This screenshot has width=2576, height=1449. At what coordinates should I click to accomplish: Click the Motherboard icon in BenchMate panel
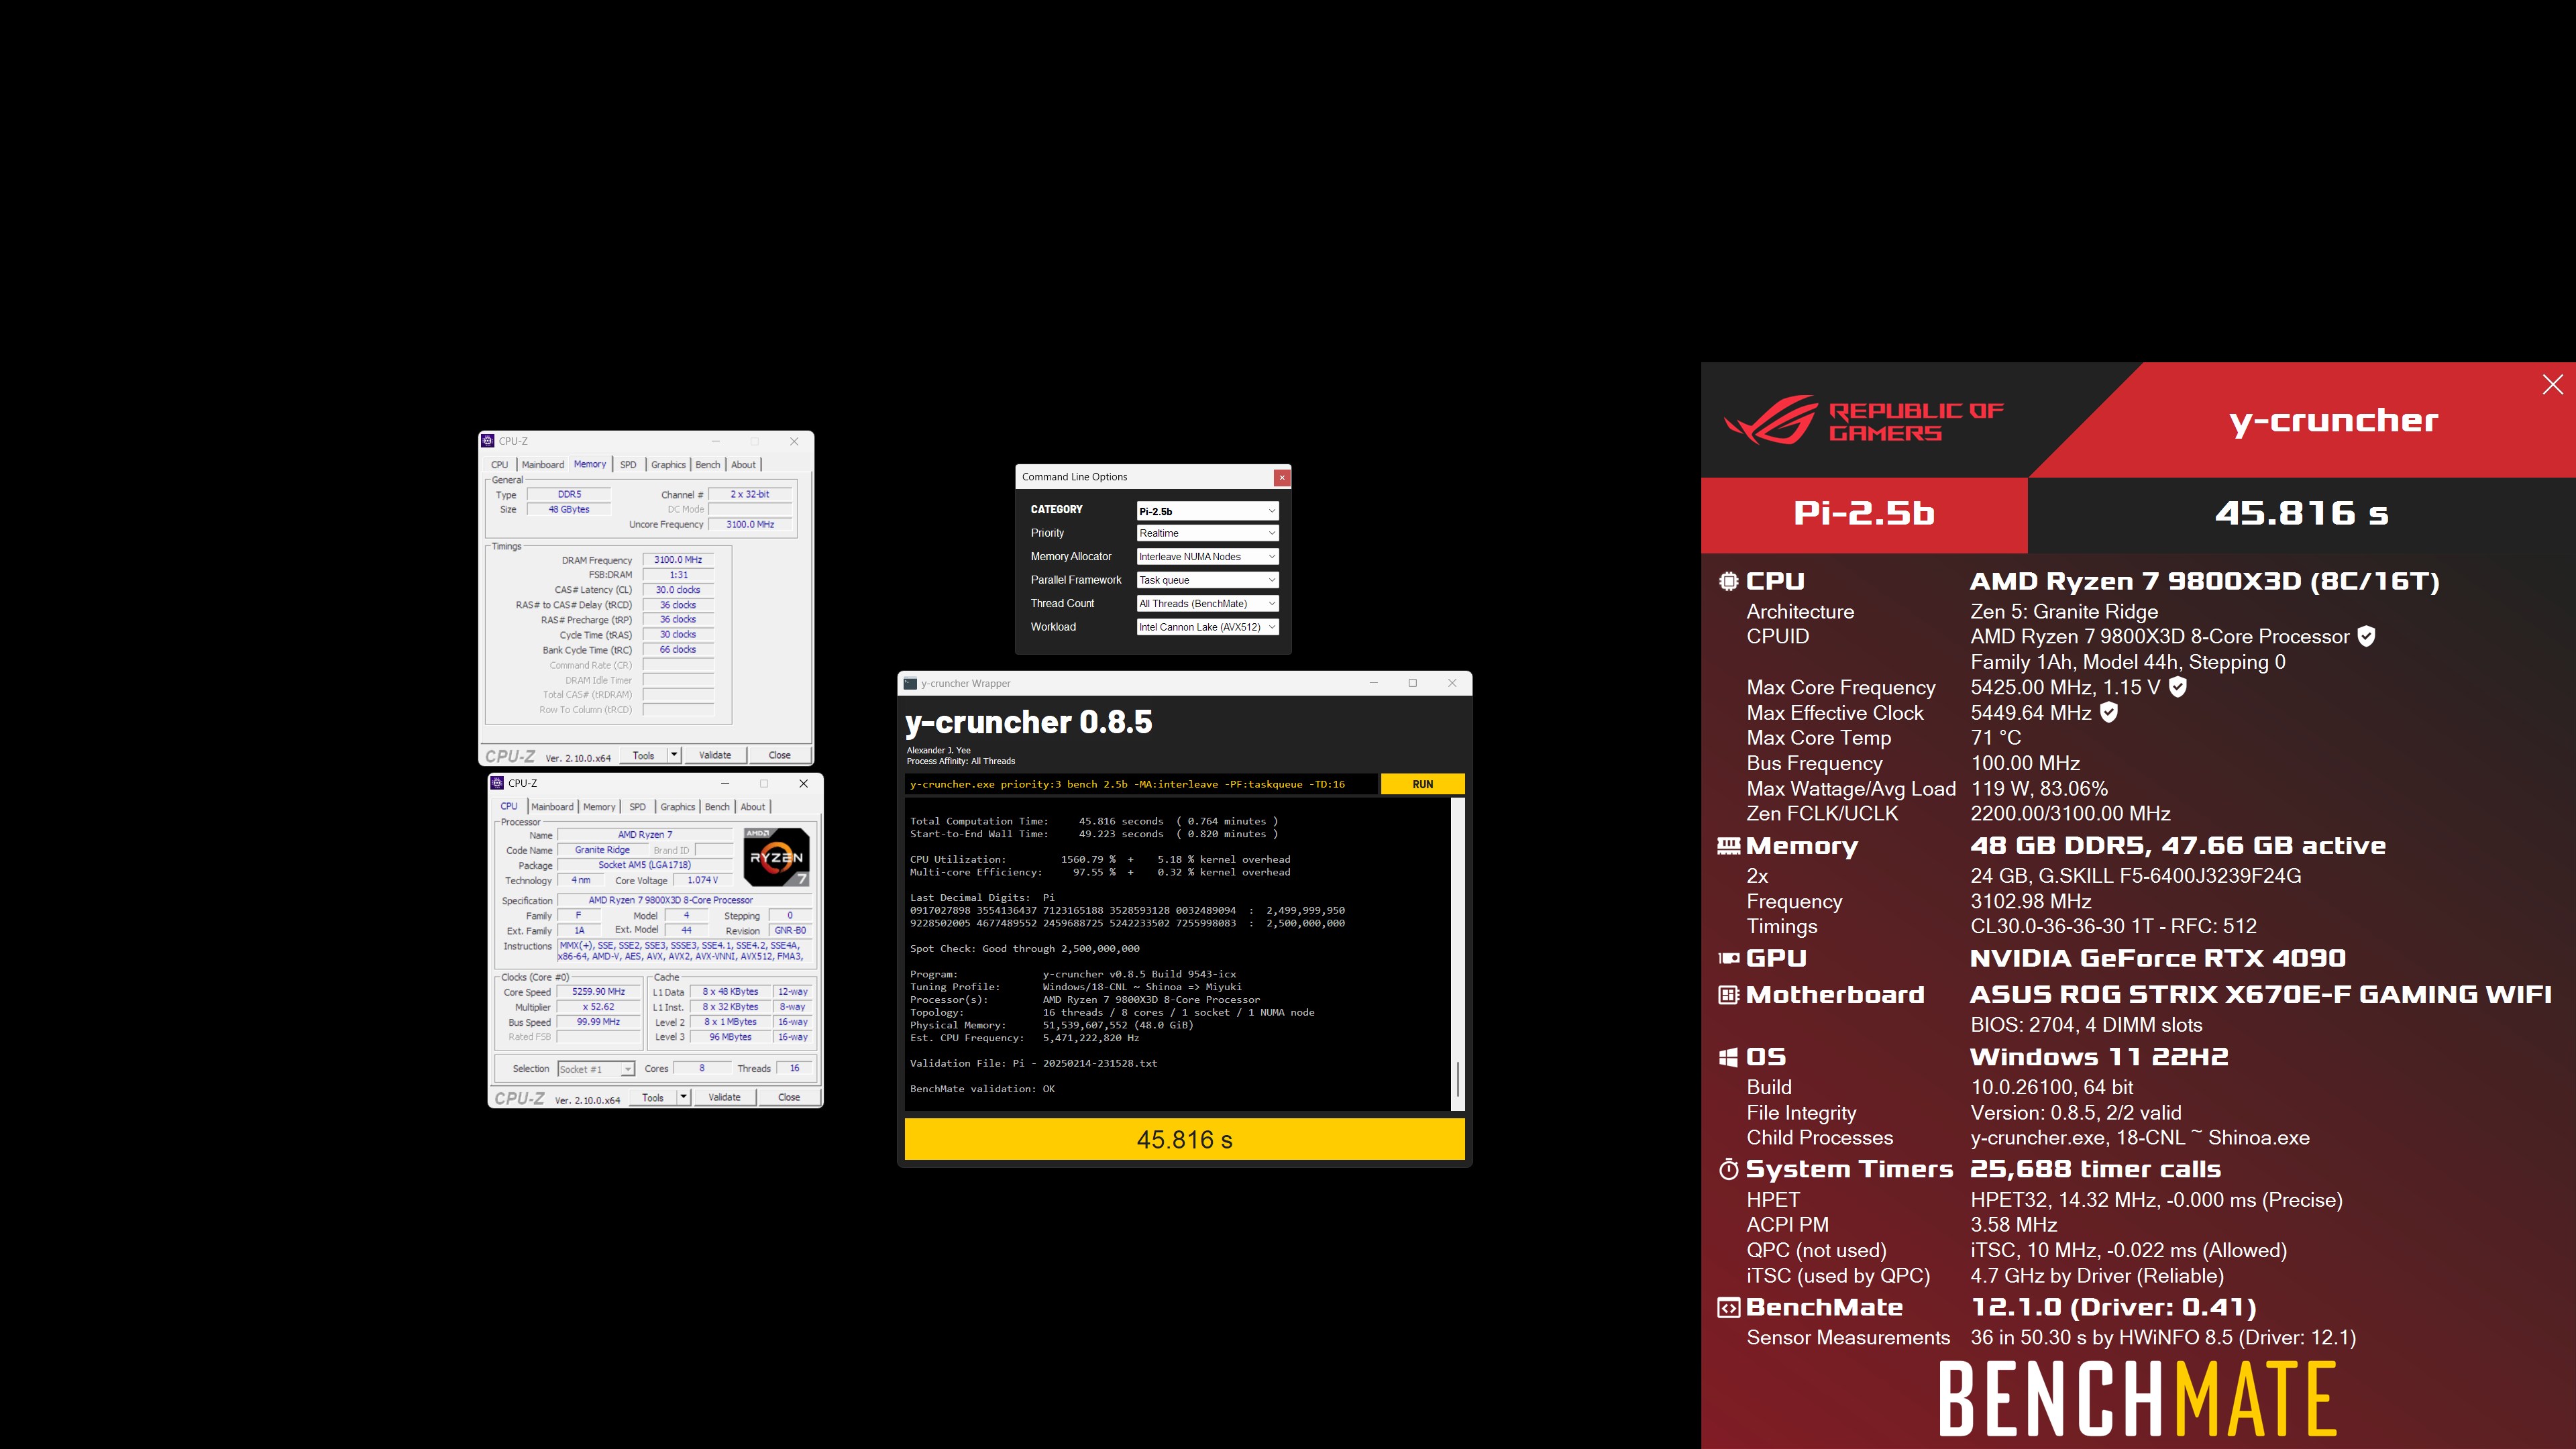coord(1728,995)
